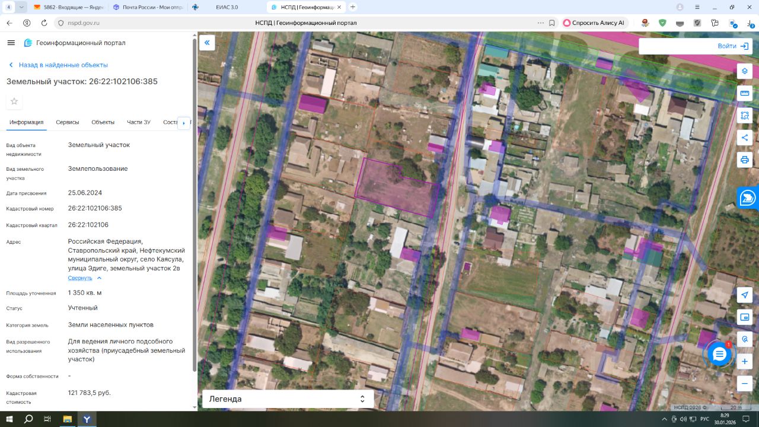Image resolution: width=759 pixels, height=427 pixels.
Task: Click the Yandex browser taskbar icon
Action: click(87, 419)
